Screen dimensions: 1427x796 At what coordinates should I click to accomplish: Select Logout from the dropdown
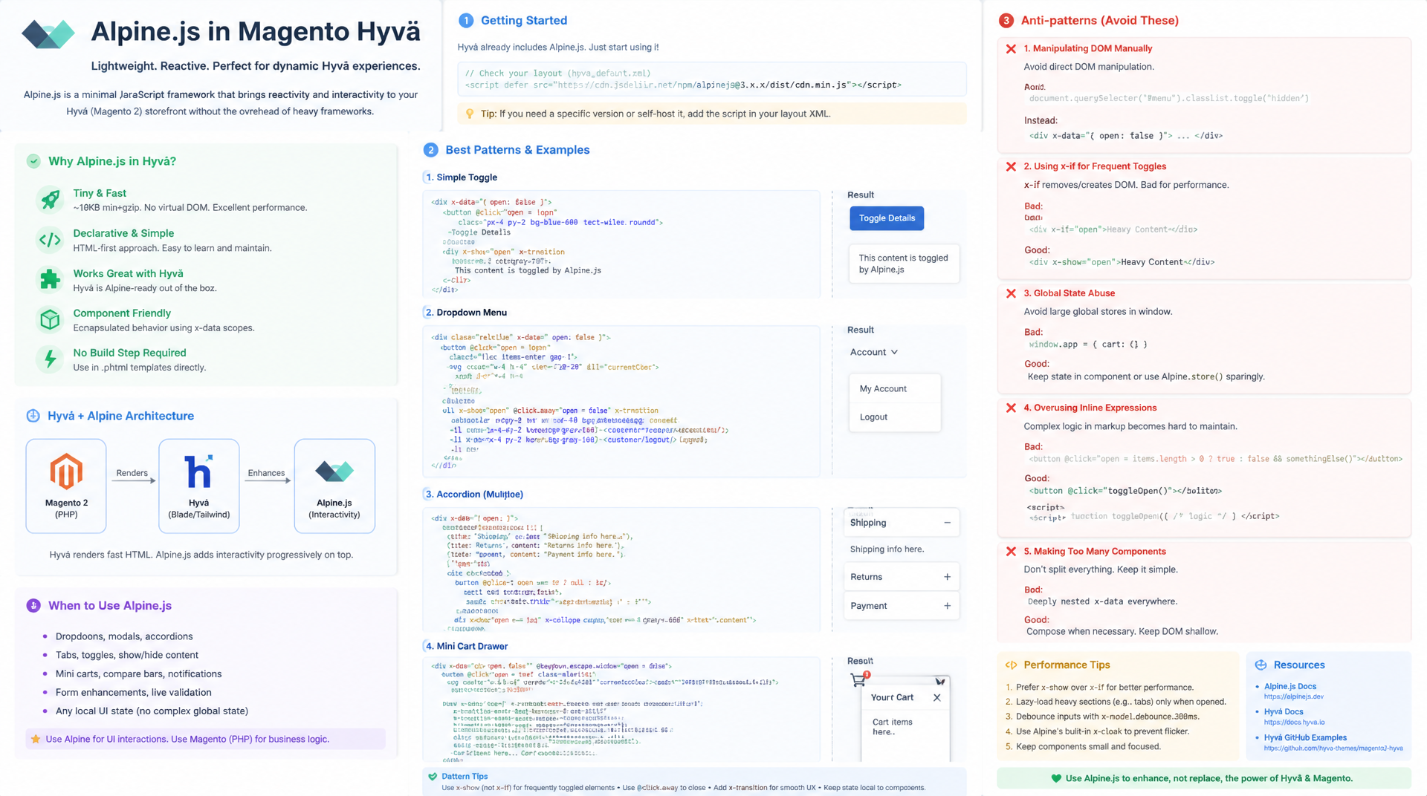click(x=873, y=417)
